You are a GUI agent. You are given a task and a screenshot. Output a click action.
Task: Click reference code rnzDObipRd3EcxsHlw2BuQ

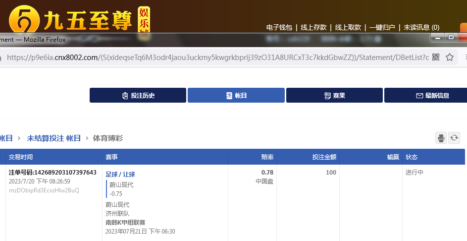click(x=44, y=190)
